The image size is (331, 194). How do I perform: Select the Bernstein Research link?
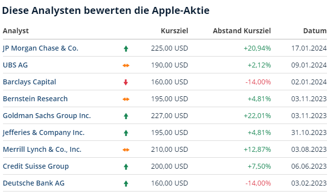[35, 99]
